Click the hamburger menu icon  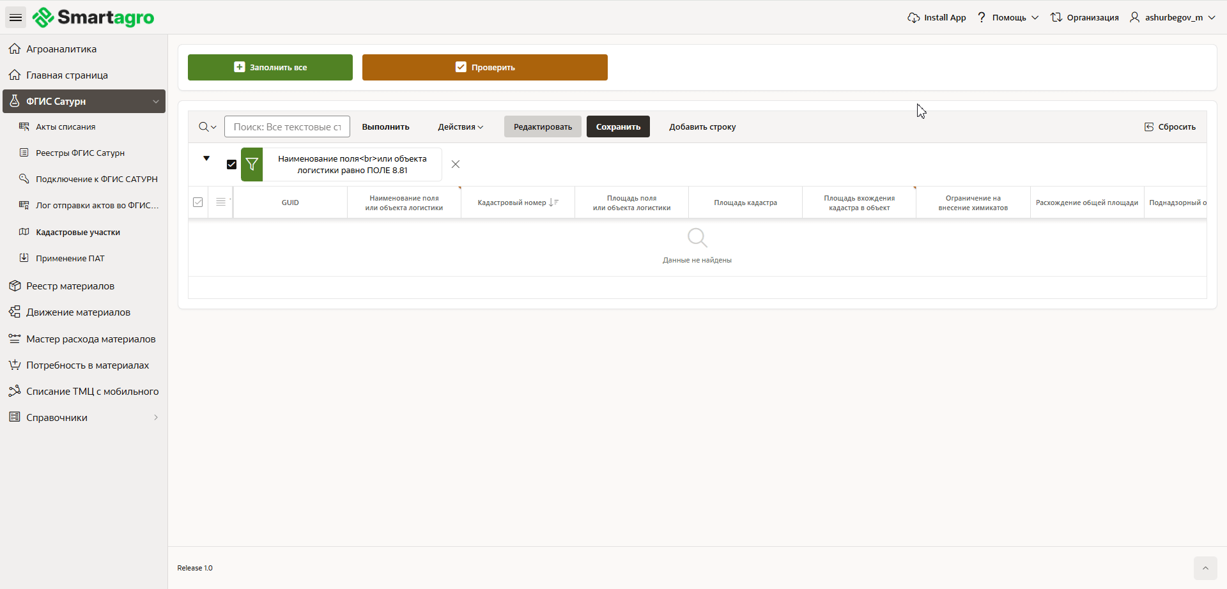(15, 17)
